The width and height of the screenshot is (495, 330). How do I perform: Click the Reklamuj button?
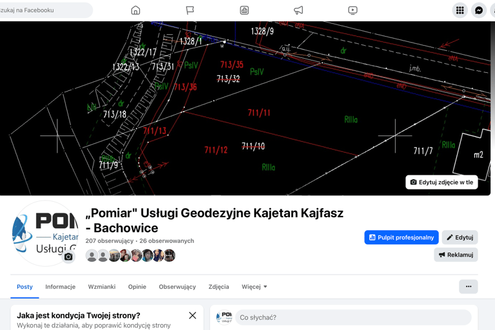coord(456,255)
